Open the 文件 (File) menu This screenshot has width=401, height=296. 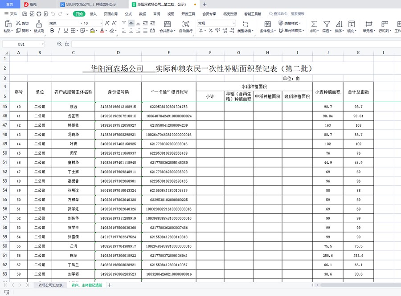(x=11, y=14)
